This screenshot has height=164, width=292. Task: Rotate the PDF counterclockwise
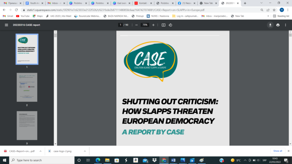click(x=170, y=25)
